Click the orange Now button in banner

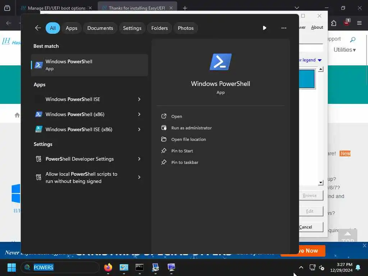click(312, 250)
